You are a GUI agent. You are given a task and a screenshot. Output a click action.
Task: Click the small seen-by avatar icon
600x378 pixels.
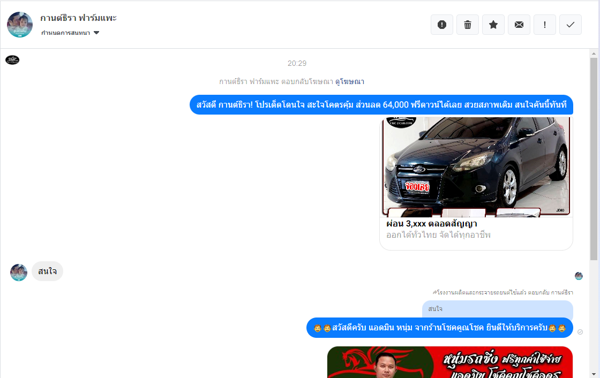tap(579, 276)
